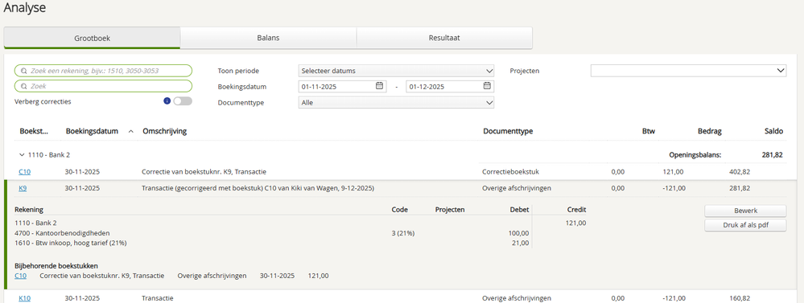Click the debet amount 100,00
The height and width of the screenshot is (303, 804).
[519, 233]
